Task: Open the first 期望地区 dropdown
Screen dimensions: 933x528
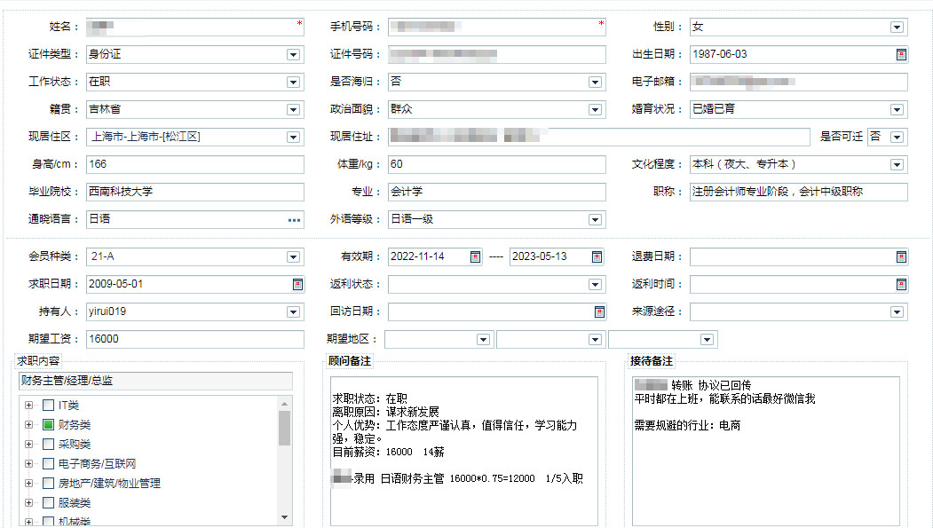Action: pos(483,340)
